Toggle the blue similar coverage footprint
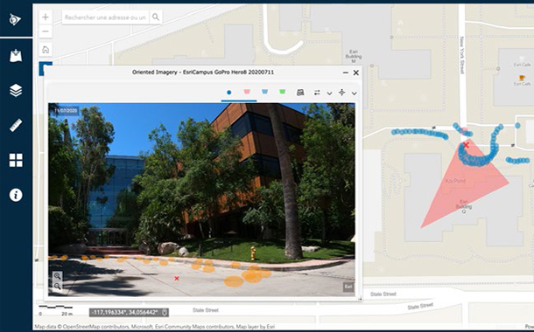The image size is (534, 332). tap(264, 92)
